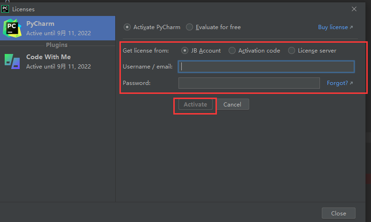Close the Licenses dialog with X
Image resolution: width=371 pixels, height=222 pixels.
point(354,9)
